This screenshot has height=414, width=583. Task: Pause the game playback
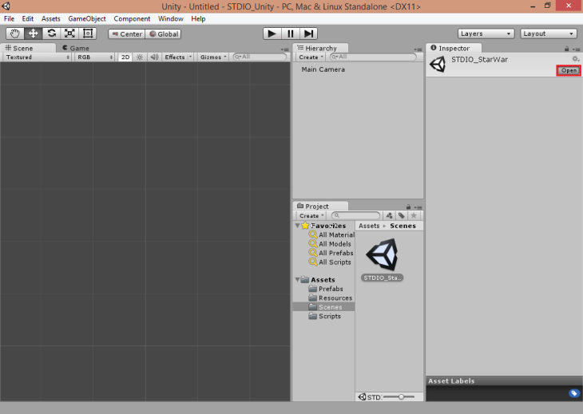tap(291, 34)
